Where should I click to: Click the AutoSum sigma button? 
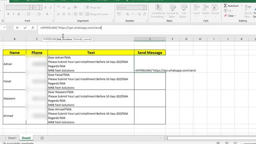click(x=231, y=6)
